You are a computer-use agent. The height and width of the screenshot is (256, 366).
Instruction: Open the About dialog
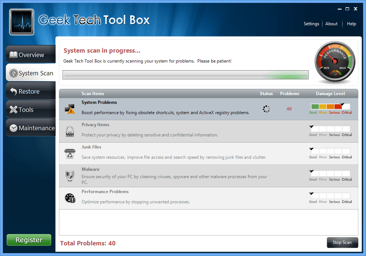[x=331, y=24]
